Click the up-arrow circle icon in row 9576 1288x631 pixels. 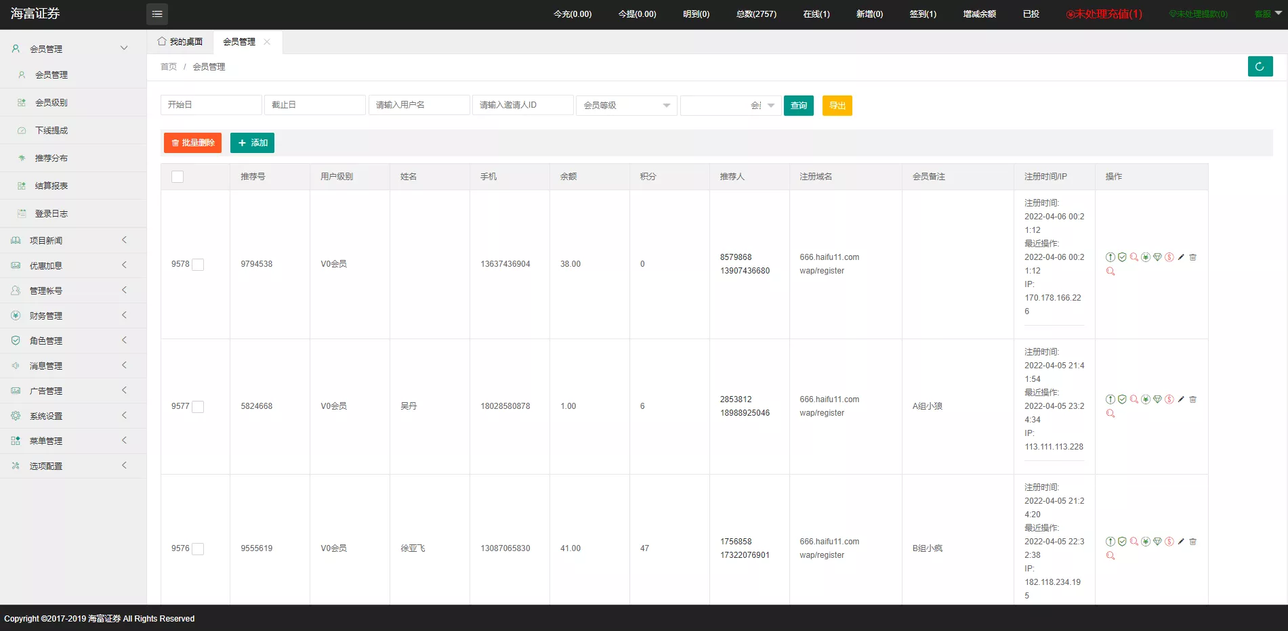pyautogui.click(x=1110, y=542)
